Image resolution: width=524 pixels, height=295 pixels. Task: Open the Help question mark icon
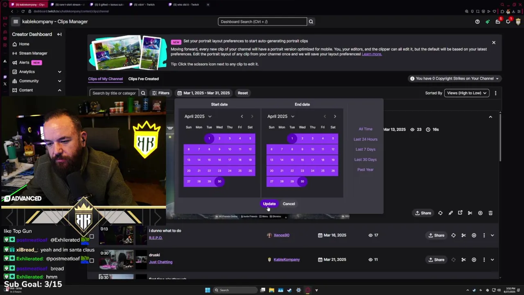coord(477,22)
